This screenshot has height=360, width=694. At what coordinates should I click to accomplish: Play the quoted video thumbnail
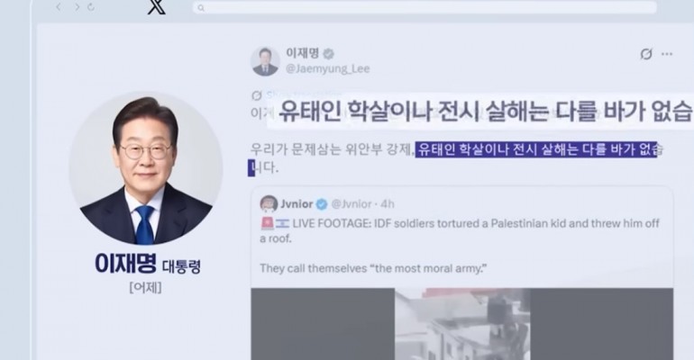[x=462, y=324]
